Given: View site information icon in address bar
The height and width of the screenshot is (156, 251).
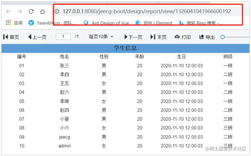Looking at the screenshot, I should [x=57, y=11].
